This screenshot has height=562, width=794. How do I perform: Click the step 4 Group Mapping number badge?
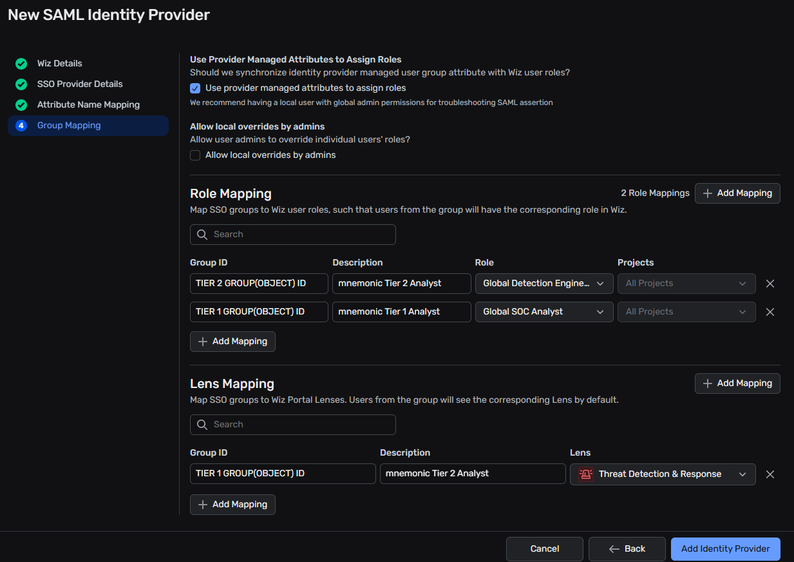(x=21, y=126)
